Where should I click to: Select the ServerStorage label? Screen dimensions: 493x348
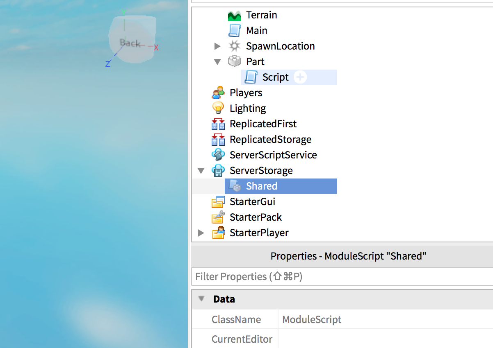[261, 171]
